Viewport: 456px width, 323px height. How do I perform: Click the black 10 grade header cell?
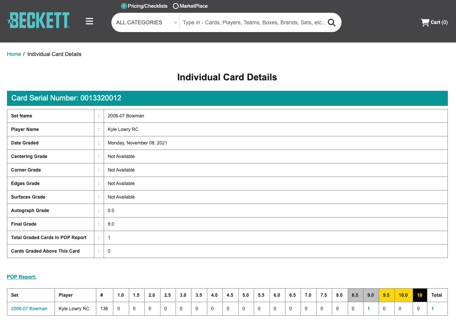420,295
